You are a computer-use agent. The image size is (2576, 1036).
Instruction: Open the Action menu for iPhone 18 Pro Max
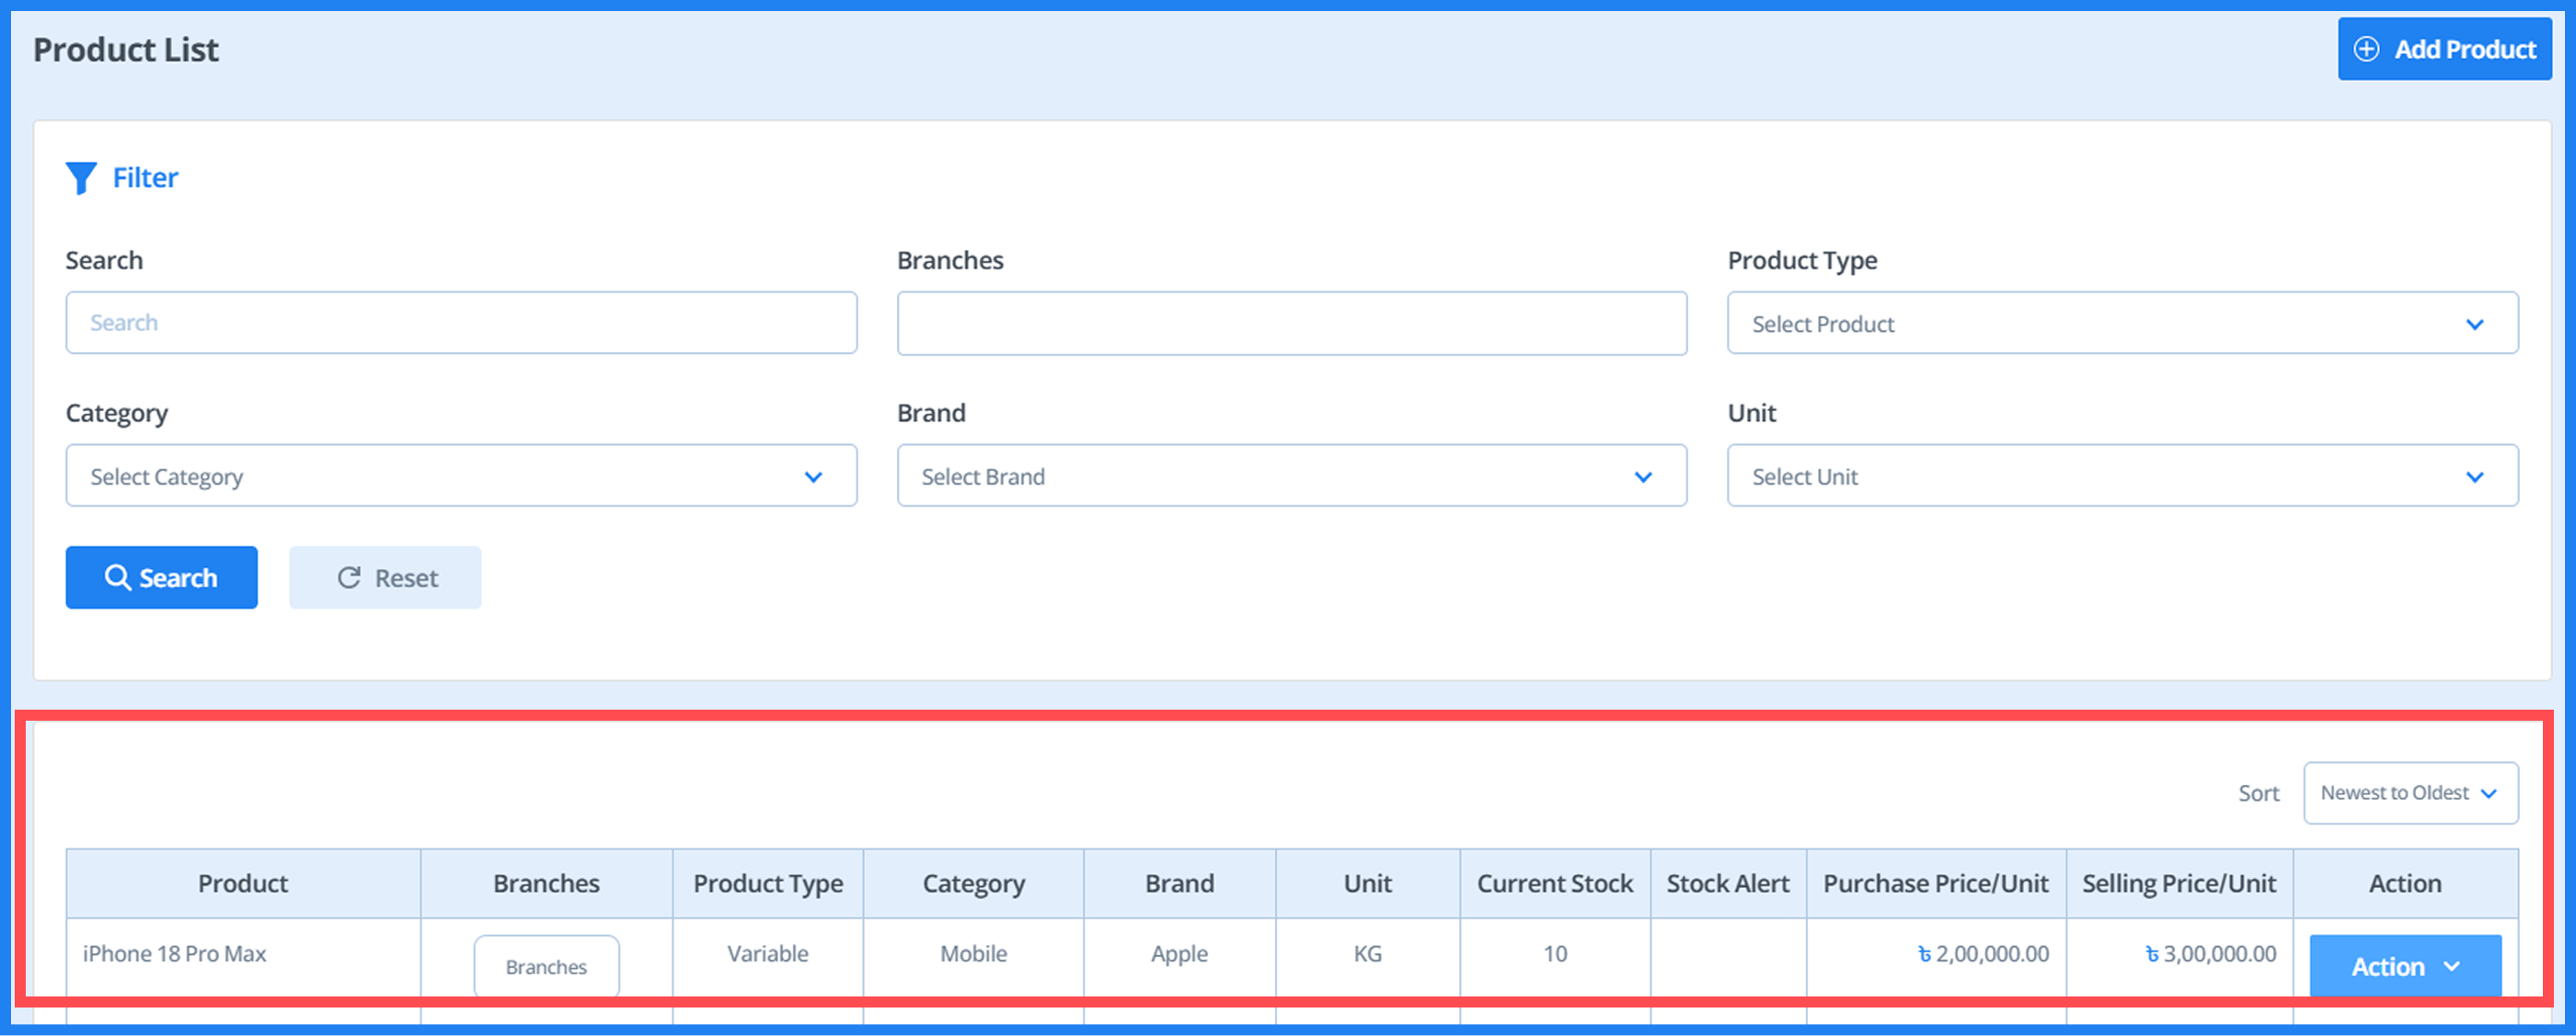[x=2403, y=966]
